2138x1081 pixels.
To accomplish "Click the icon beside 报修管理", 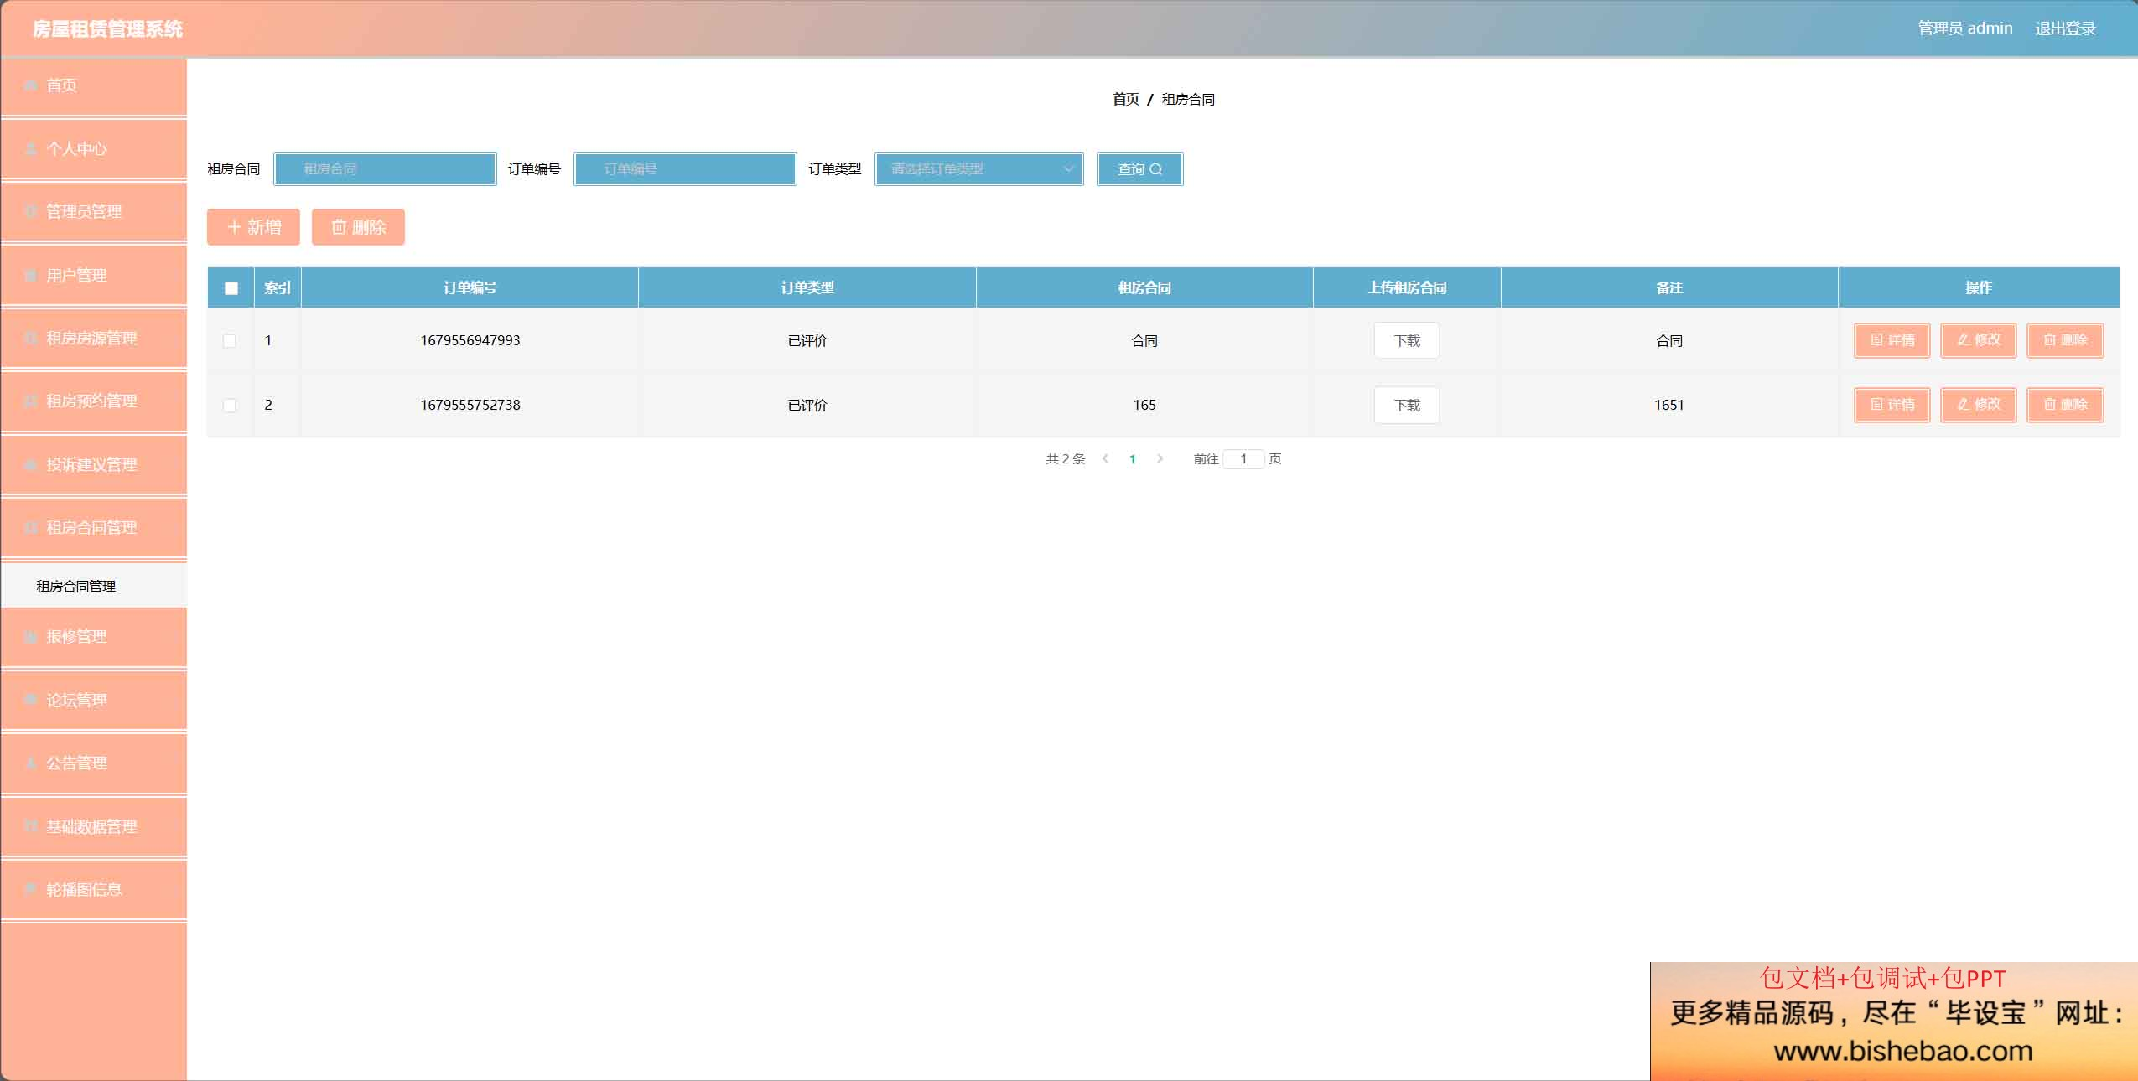I will point(31,637).
